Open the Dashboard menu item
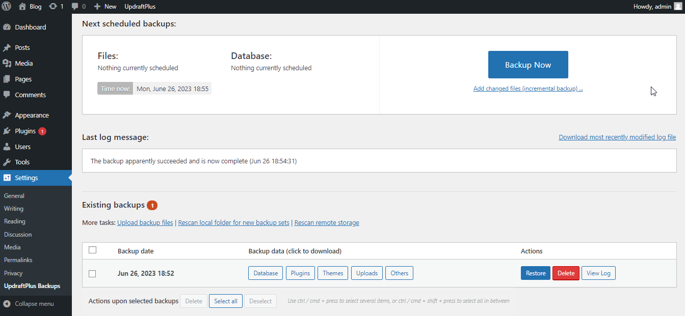 [31, 27]
